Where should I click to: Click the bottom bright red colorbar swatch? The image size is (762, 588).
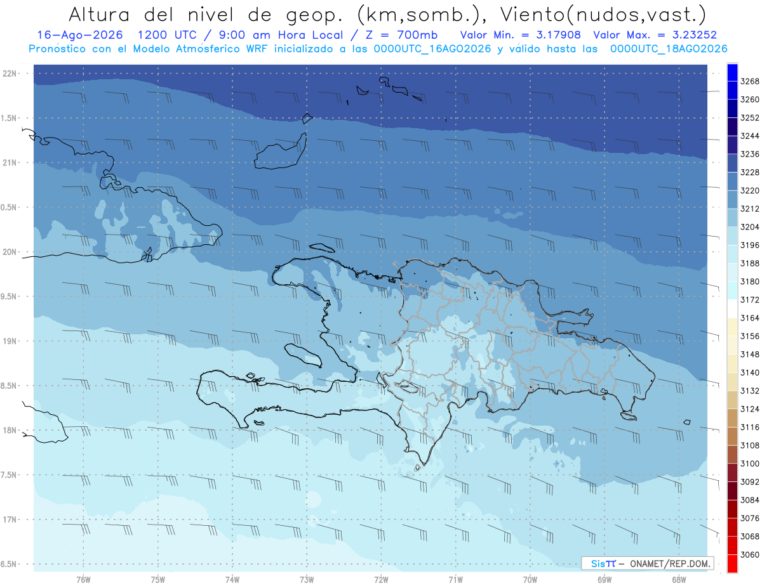[x=732, y=564]
